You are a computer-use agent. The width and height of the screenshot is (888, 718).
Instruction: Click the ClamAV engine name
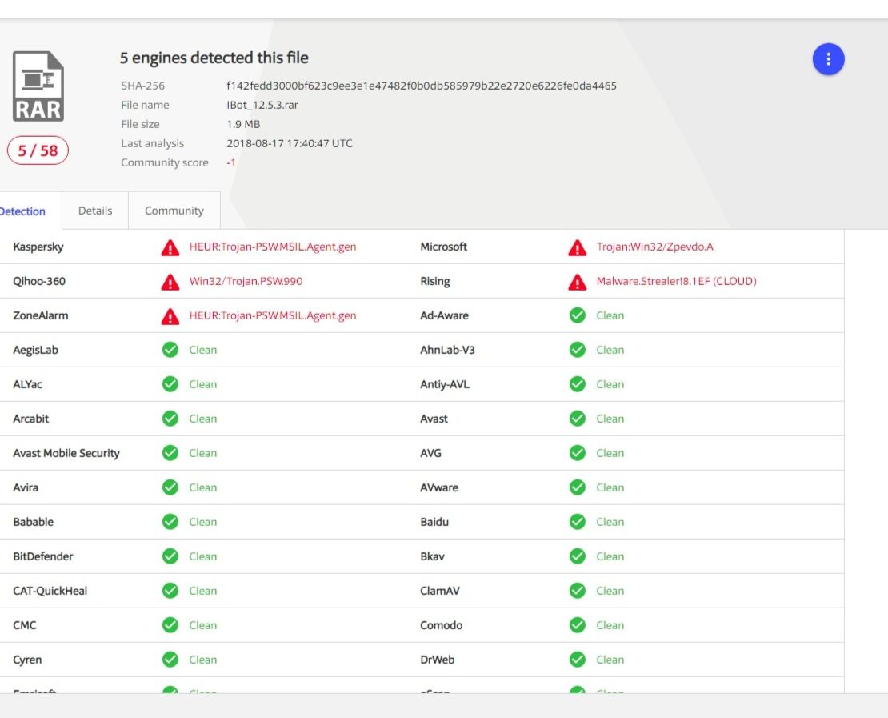440,591
